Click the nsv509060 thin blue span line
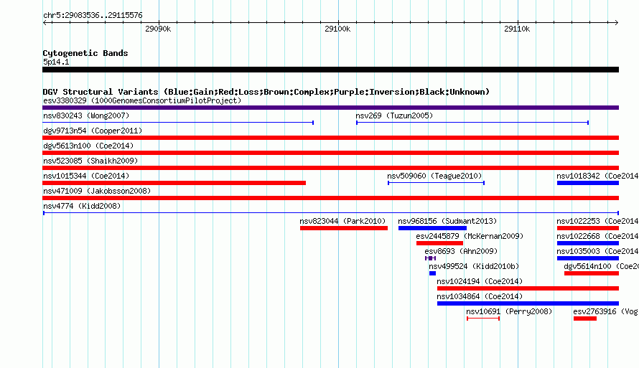 pyautogui.click(x=436, y=183)
